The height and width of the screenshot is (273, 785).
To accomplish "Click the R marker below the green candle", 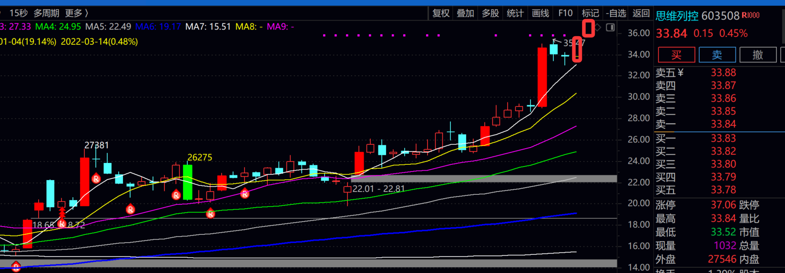I will 176,195.
